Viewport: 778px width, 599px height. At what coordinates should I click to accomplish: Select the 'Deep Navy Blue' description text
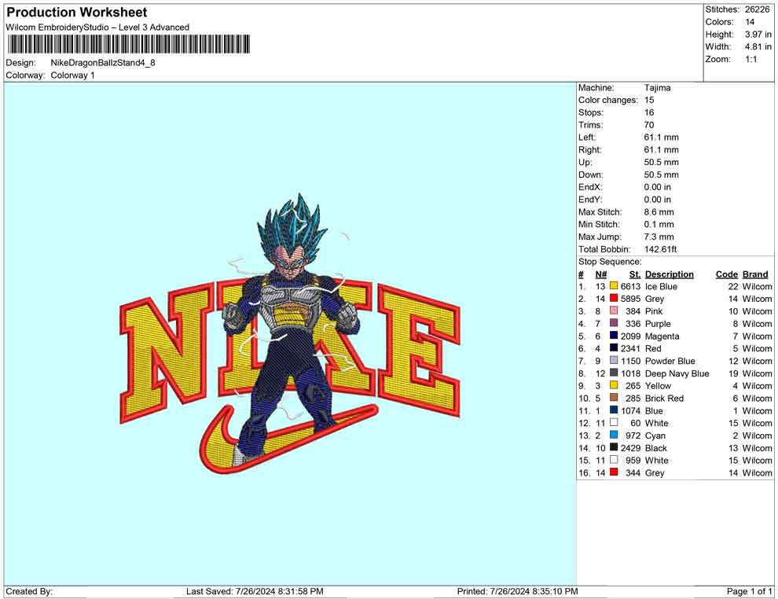677,373
